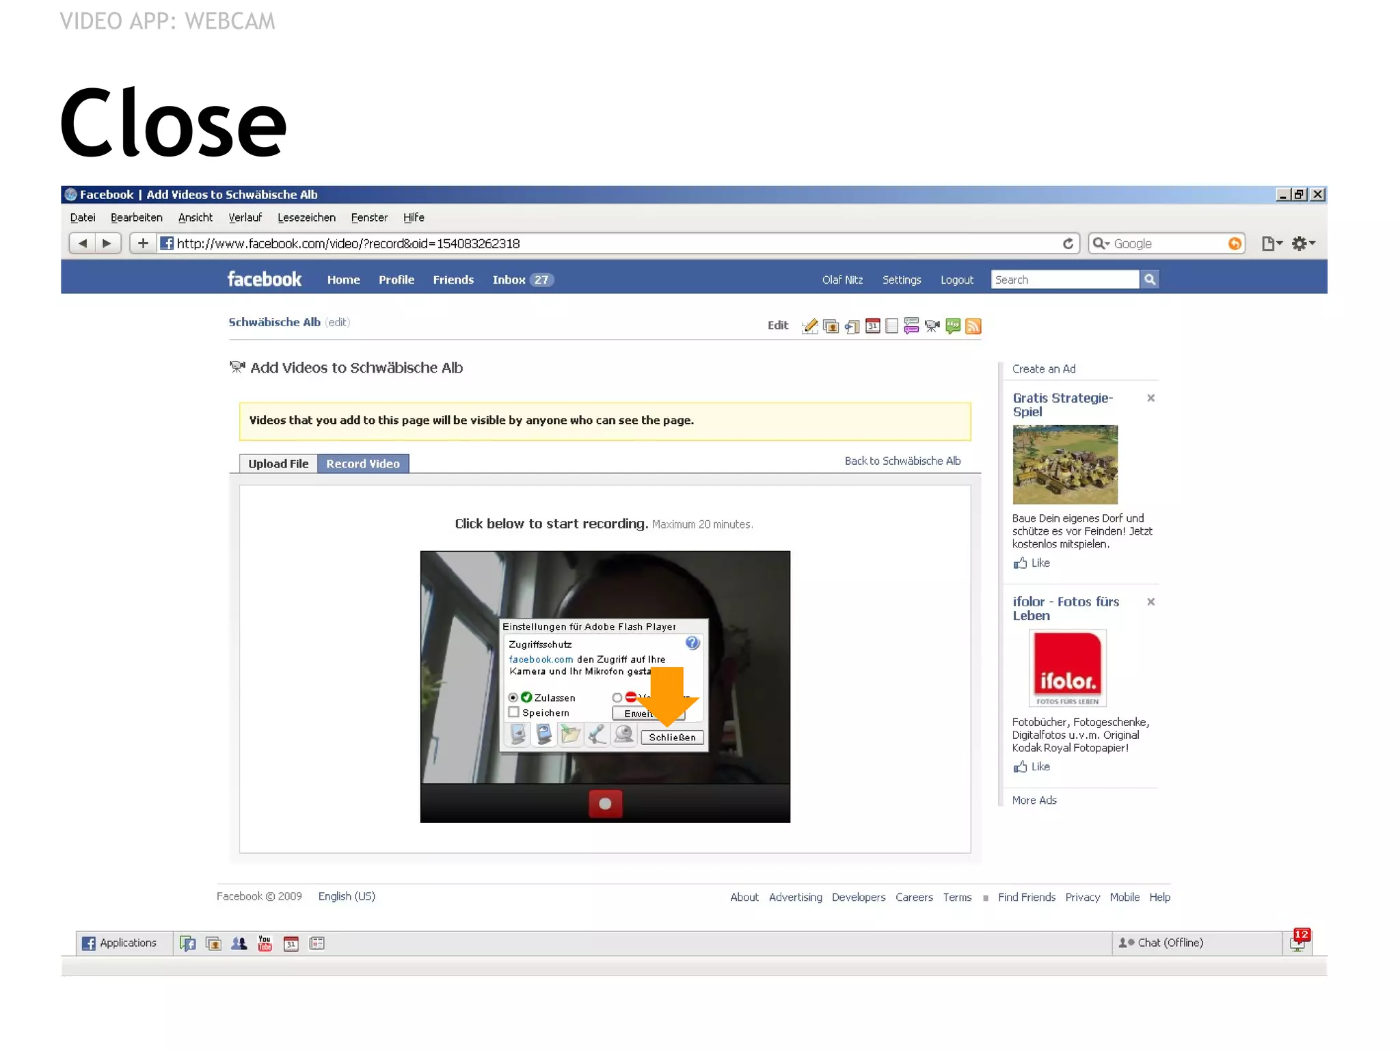Open the Lesezeichen menu
This screenshot has width=1400, height=1050.
tap(307, 217)
